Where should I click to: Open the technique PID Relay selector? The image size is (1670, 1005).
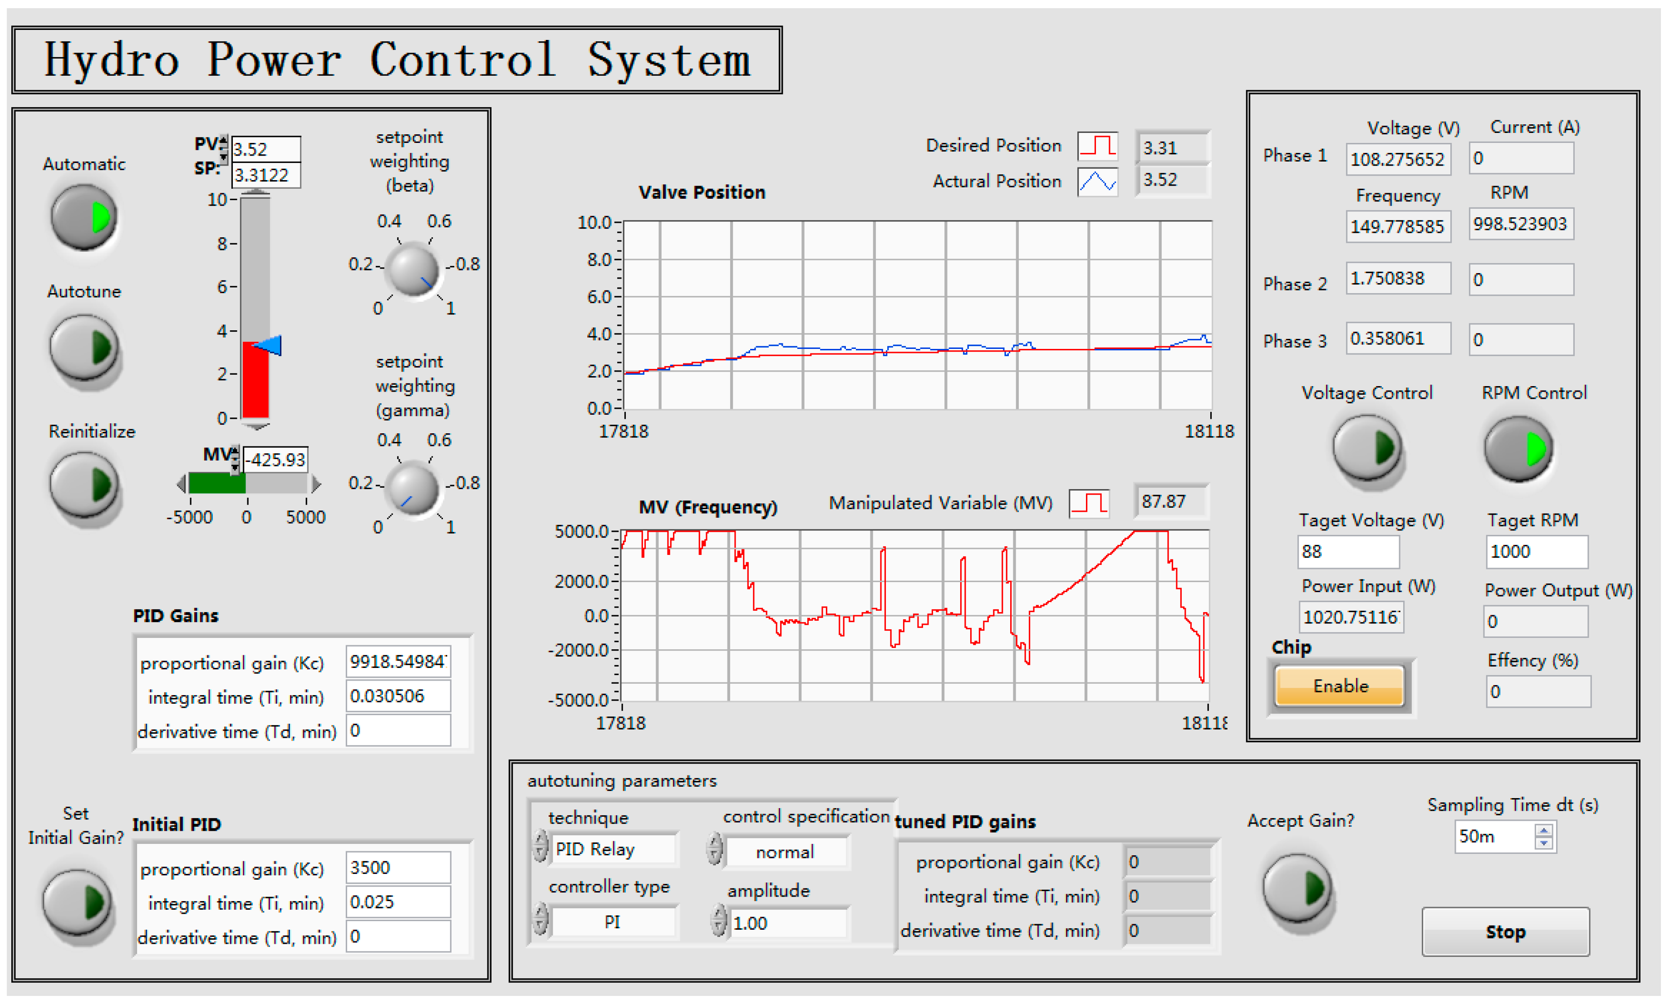pos(613,848)
